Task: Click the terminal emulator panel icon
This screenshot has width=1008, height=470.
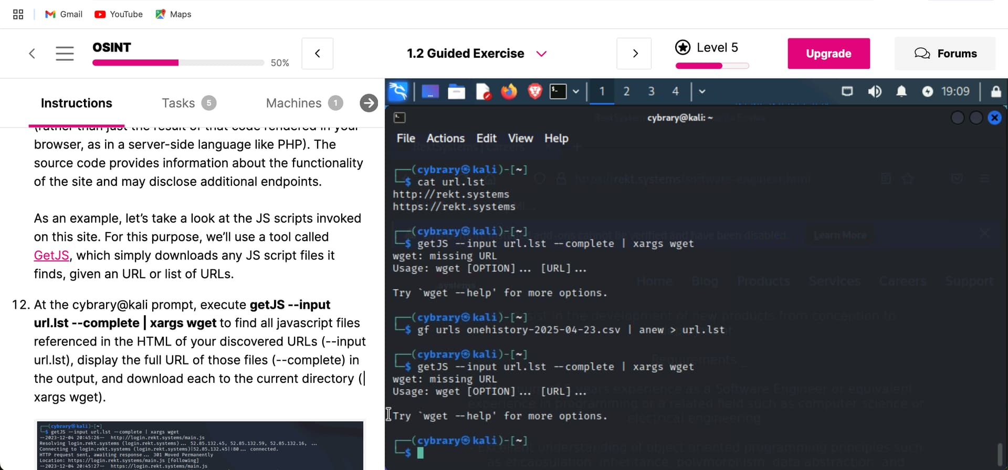Action: pos(558,91)
